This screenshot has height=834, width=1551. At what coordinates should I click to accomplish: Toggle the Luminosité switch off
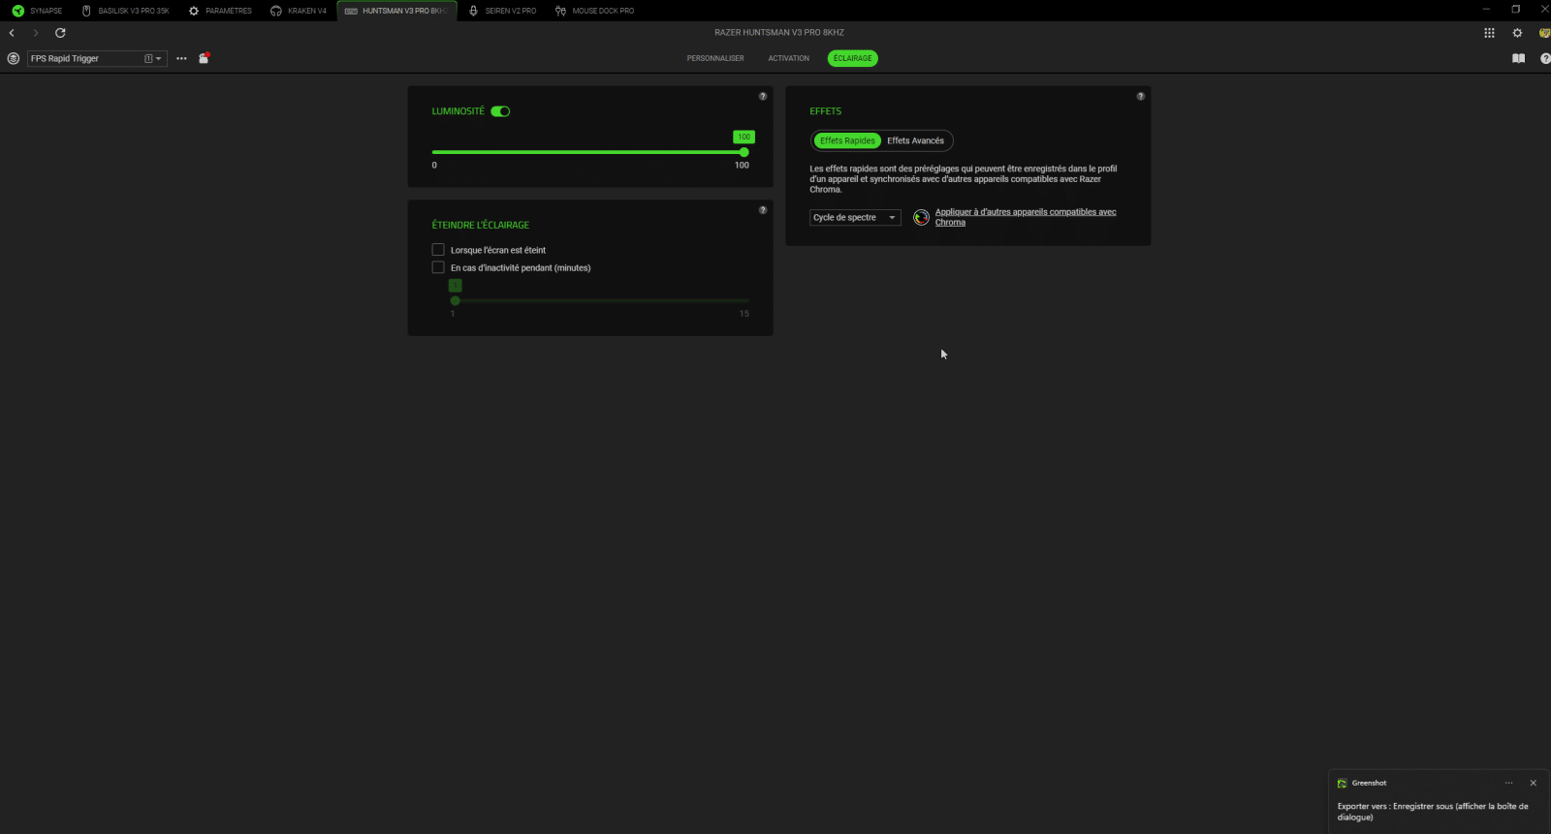[500, 111]
